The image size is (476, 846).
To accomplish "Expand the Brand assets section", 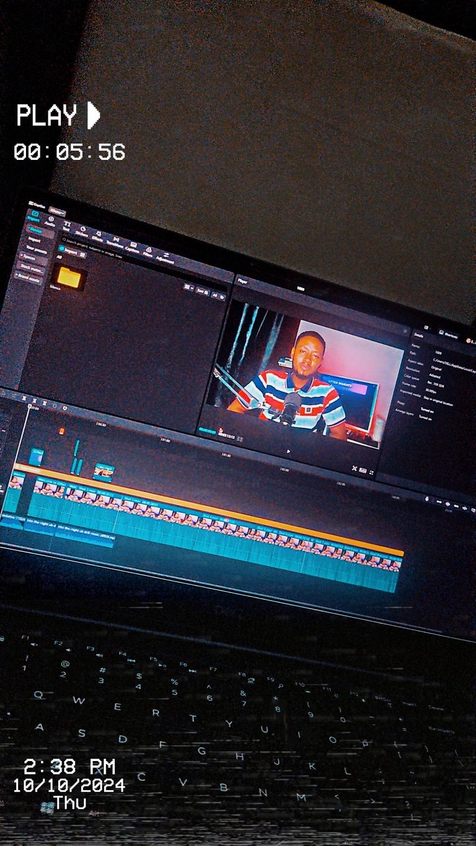I will coord(29,278).
